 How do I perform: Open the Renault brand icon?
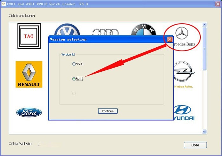pyautogui.click(x=29, y=74)
